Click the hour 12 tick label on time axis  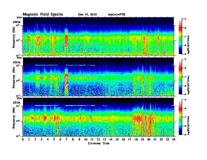tap(98, 140)
